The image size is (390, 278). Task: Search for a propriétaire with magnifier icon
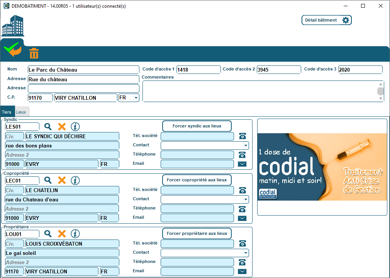click(48, 234)
